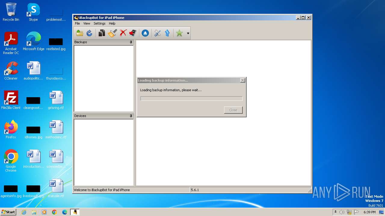Open the View menu
This screenshot has width=385, height=216.
click(x=87, y=23)
